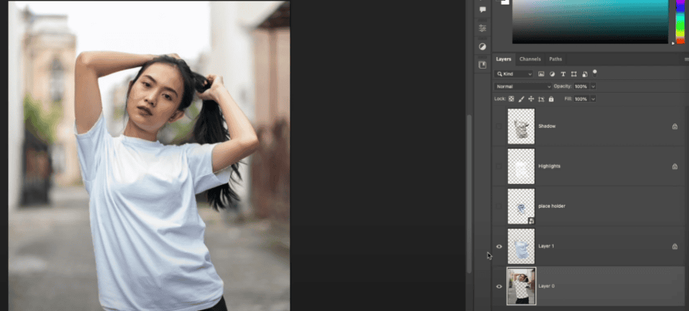
Task: Open the Comments panel icon
Action: (482, 9)
